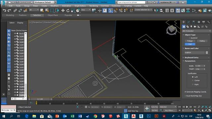Click the Undo arrow in main toolbar
Viewport: 212px width, 119px height.
coord(4,10)
